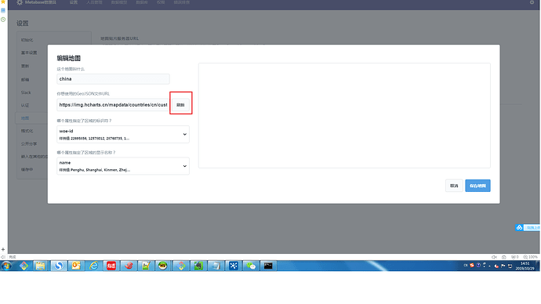Open the name display property dropdown
The width and height of the screenshot is (541, 304).
[123, 166]
